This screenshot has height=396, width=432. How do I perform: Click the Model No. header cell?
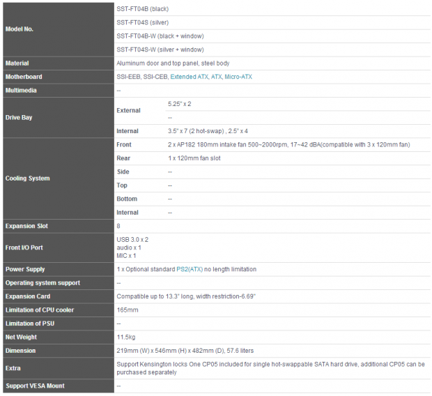click(59, 29)
